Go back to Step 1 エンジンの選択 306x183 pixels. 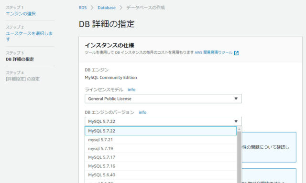21,14
